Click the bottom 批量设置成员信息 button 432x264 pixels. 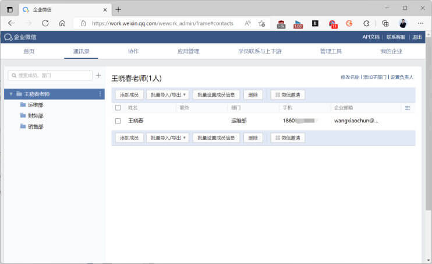[x=216, y=138]
